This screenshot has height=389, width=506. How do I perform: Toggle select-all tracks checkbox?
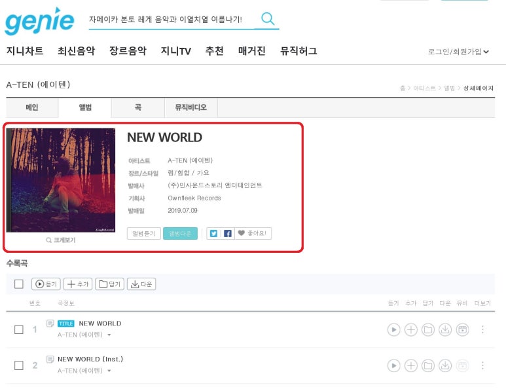pyautogui.click(x=19, y=284)
